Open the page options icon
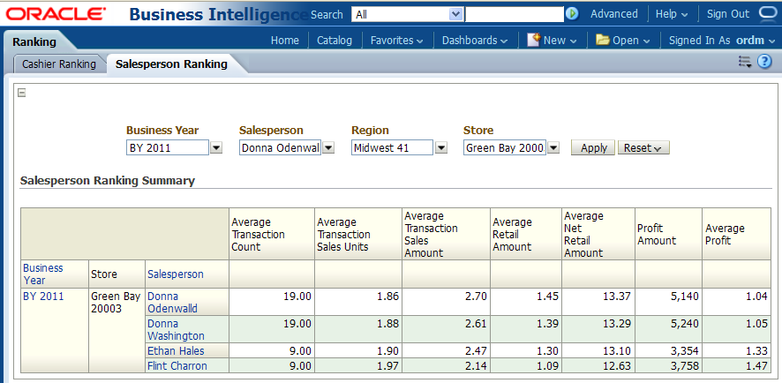Viewport: 782px width, 383px height. point(745,62)
